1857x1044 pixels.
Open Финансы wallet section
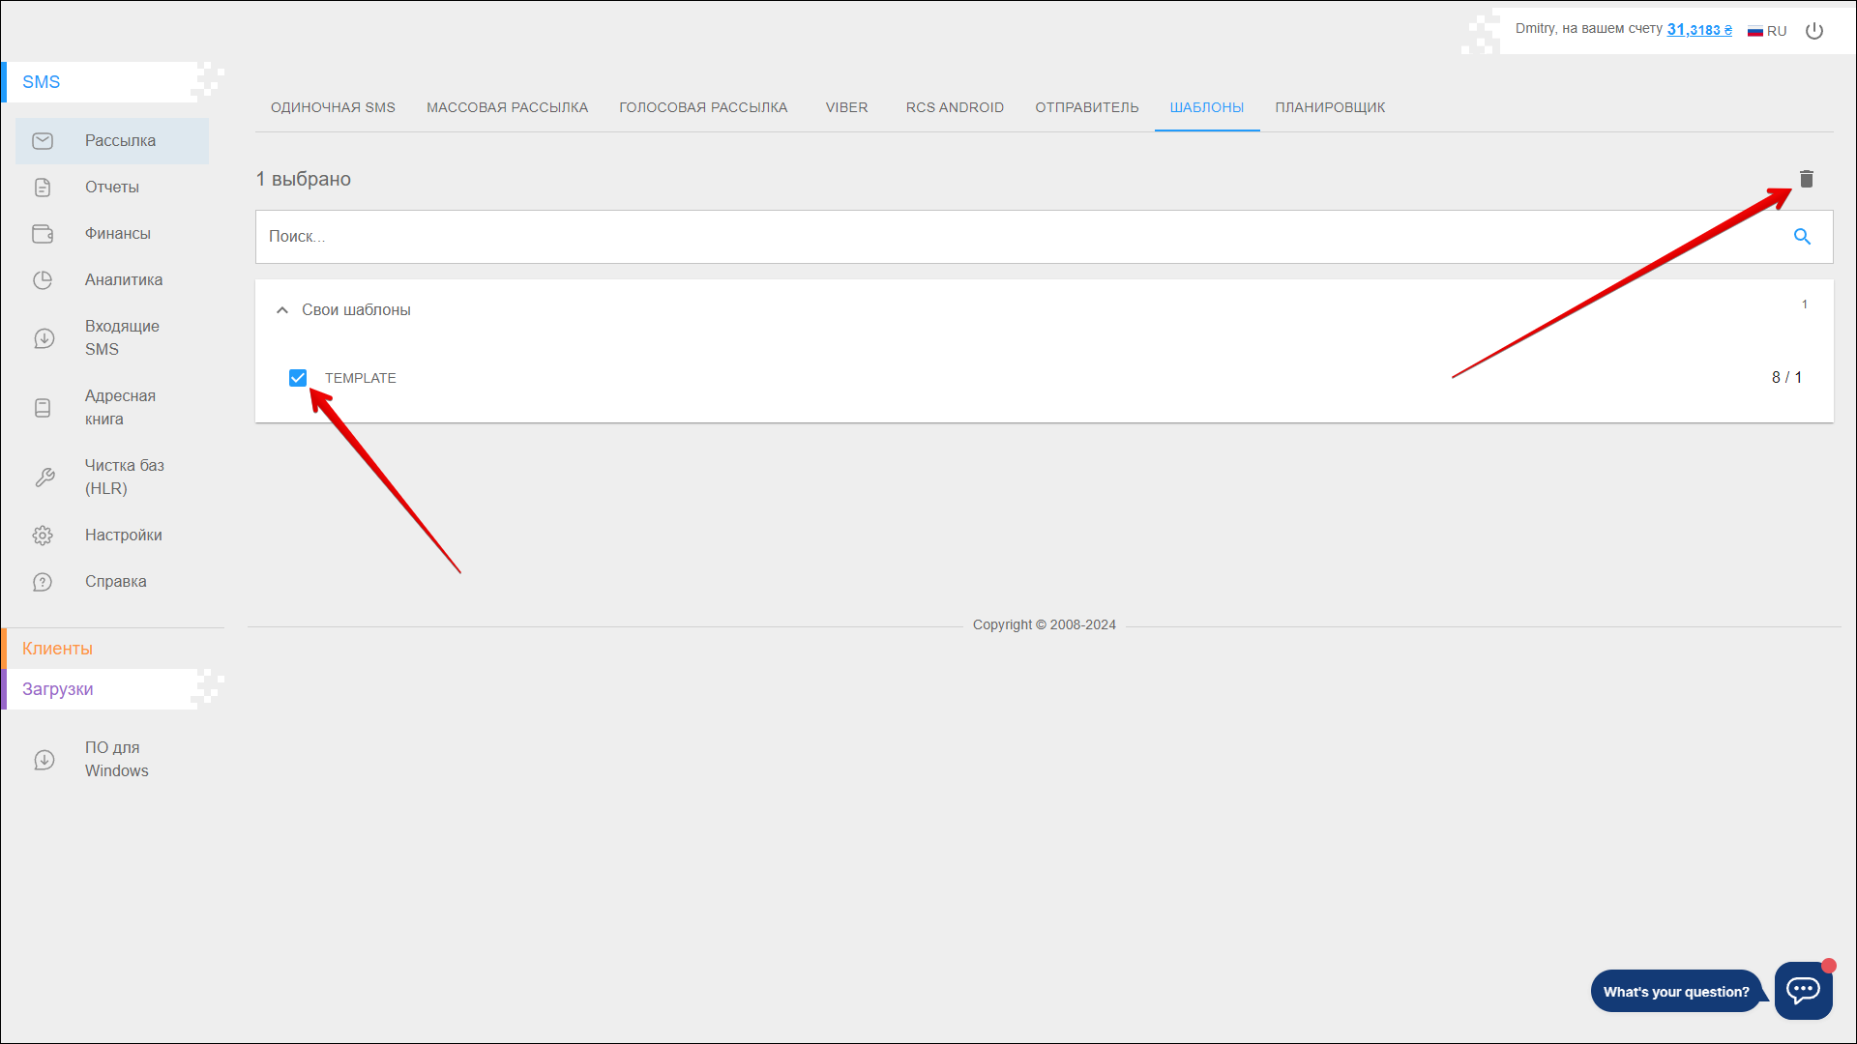point(117,234)
